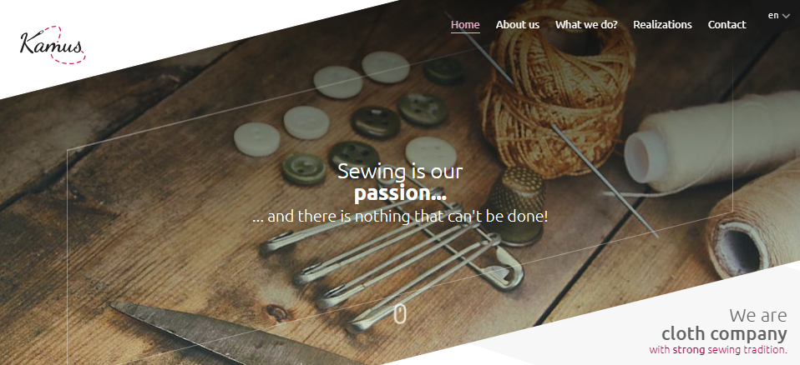Expand the language chevron arrow
Viewport: 800px width, 365px height.
tap(786, 16)
